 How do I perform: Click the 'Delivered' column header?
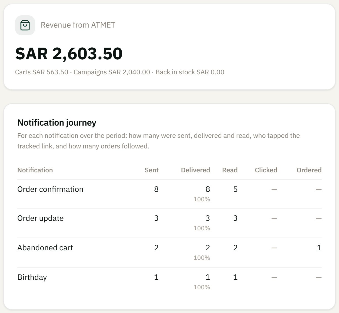[x=195, y=170]
